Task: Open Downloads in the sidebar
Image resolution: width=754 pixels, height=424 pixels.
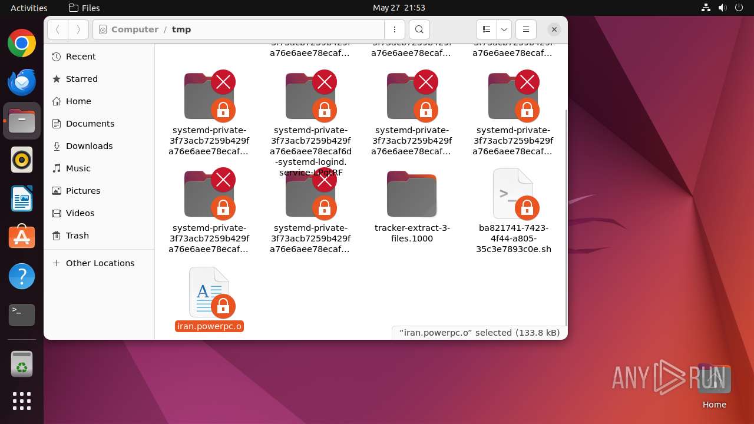Action: tap(99, 146)
